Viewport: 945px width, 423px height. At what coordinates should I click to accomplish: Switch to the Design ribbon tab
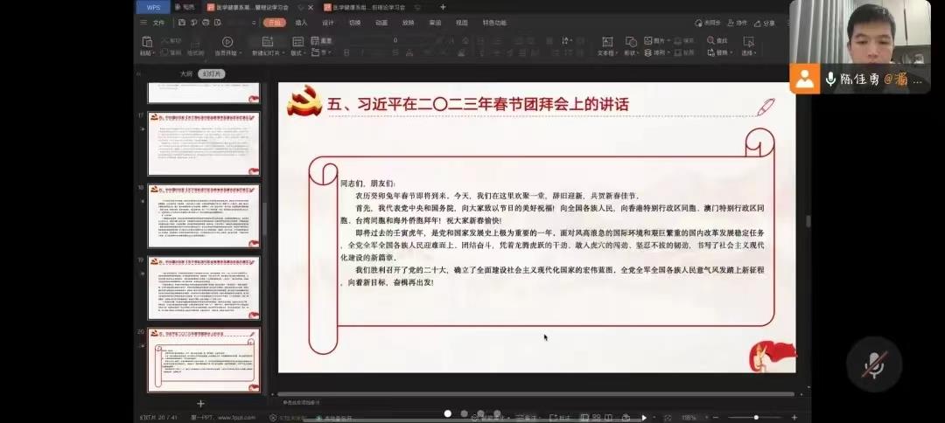(327, 23)
